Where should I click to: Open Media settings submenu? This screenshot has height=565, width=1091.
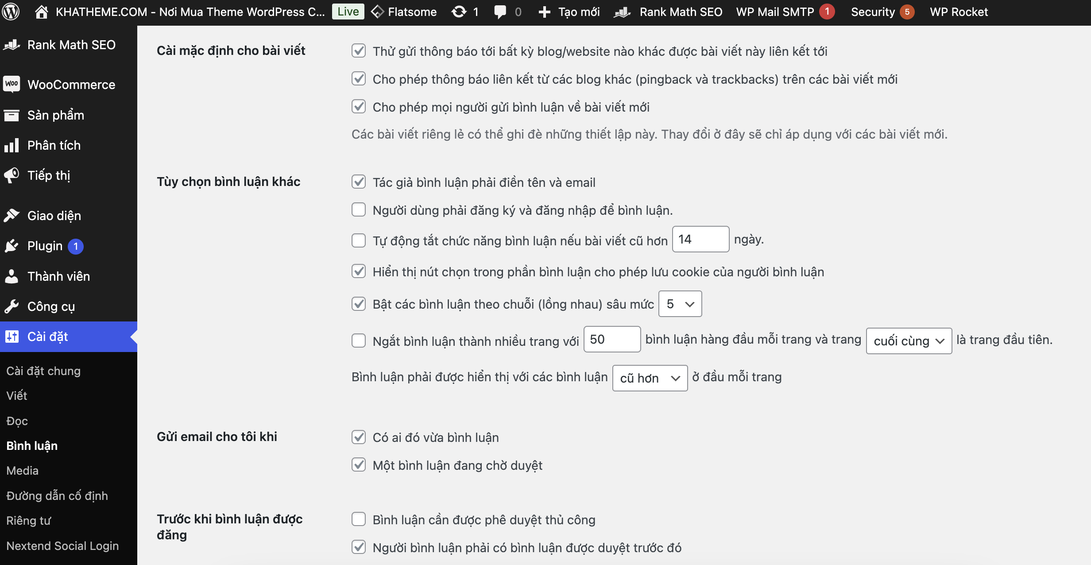pos(23,471)
